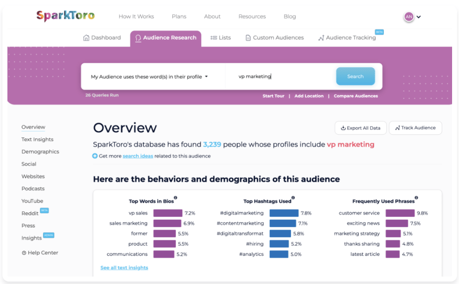The height and width of the screenshot is (284, 459).
Task: Click the '#contentmarketing' hashtag label
Action: coord(240,223)
